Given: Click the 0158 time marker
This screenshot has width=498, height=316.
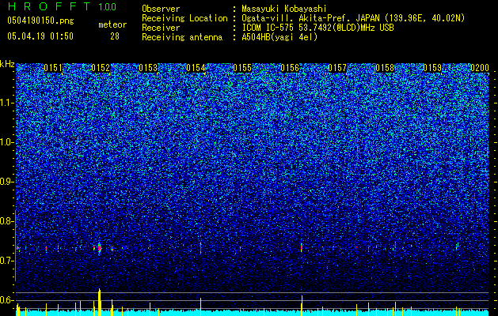Looking at the screenshot, I should click(x=385, y=68).
